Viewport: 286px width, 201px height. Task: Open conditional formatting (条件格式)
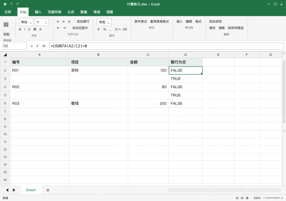(x=141, y=22)
